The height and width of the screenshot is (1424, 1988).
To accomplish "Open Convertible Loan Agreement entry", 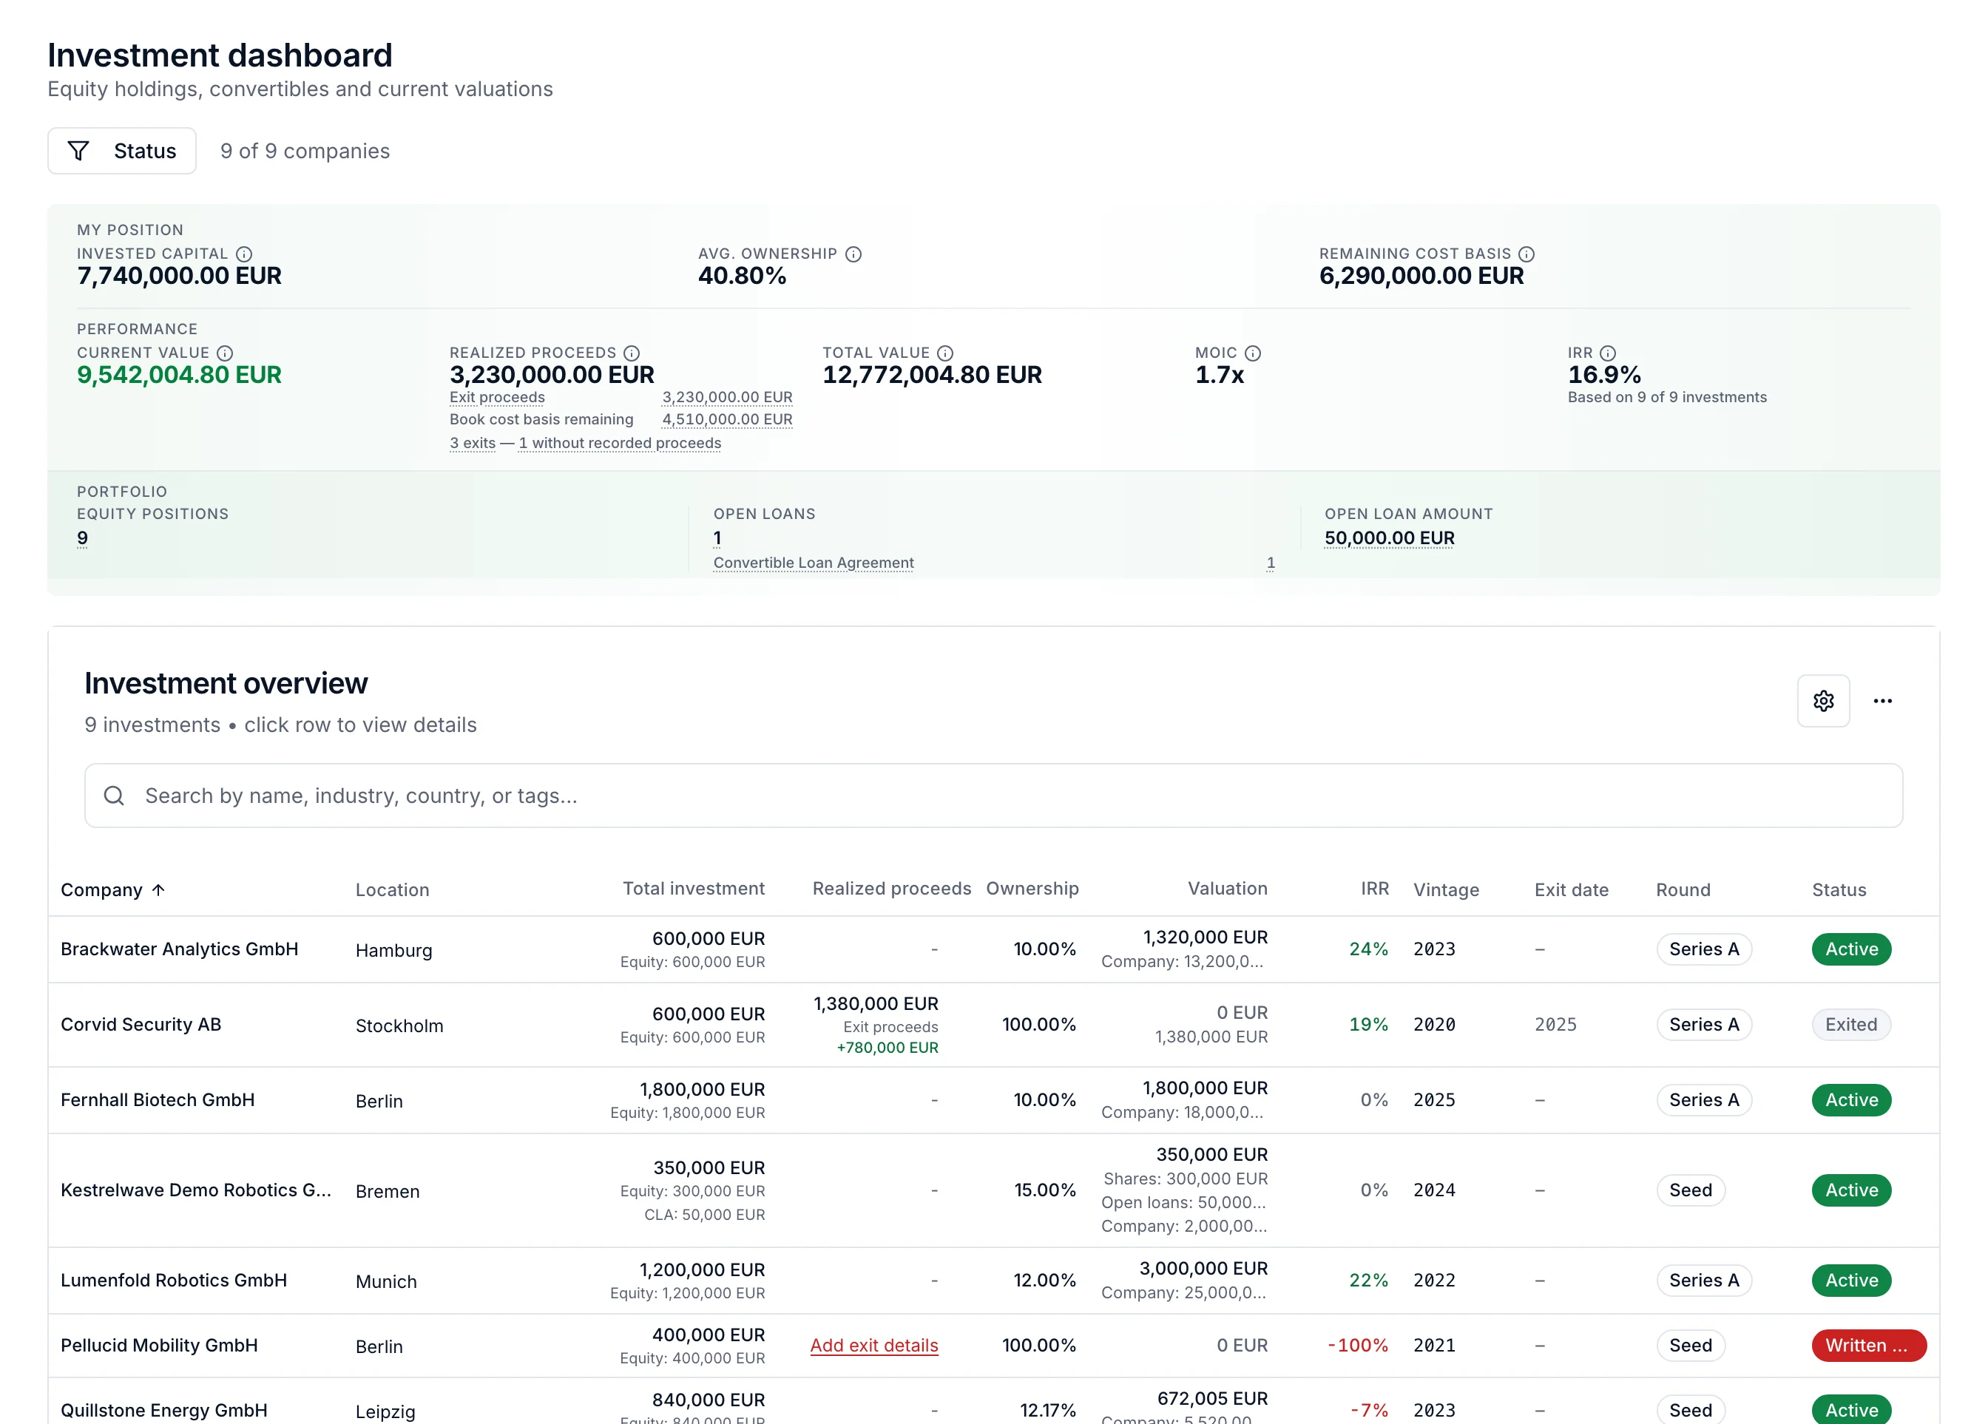I will click(814, 563).
